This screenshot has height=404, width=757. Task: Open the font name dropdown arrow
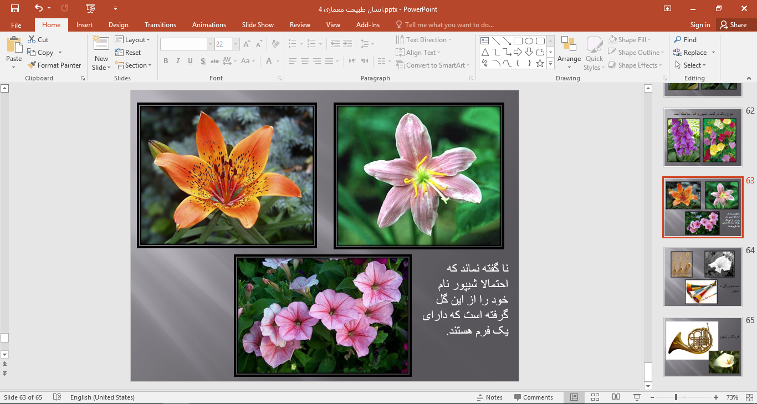(x=211, y=44)
